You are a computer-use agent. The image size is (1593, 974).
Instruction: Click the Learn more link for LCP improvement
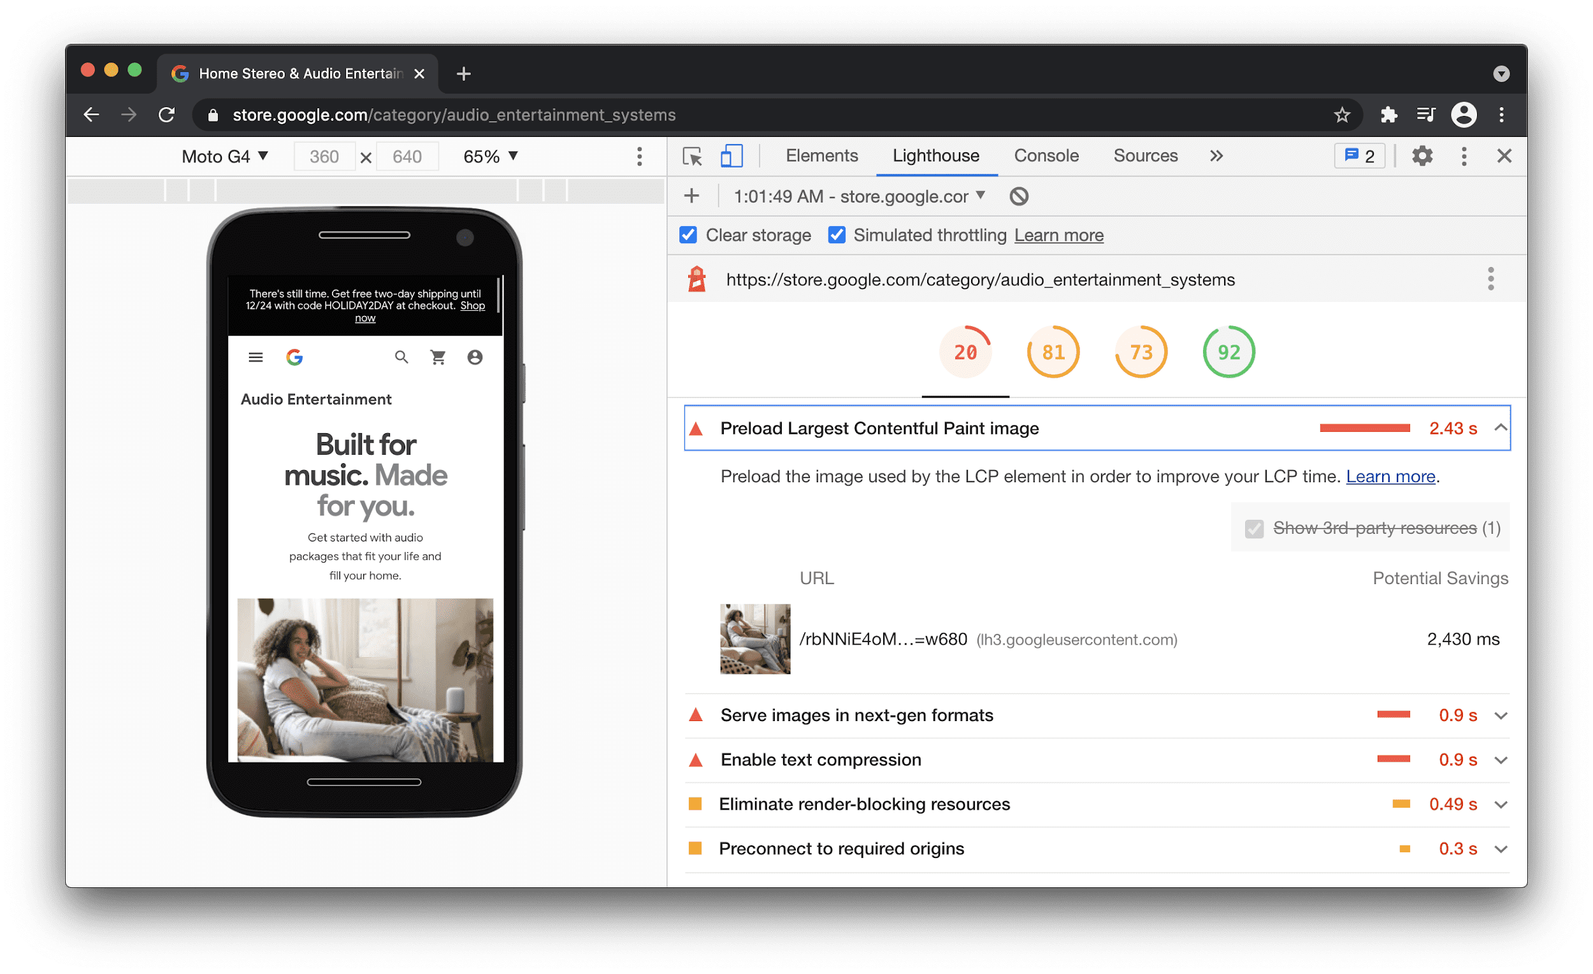[1390, 476]
